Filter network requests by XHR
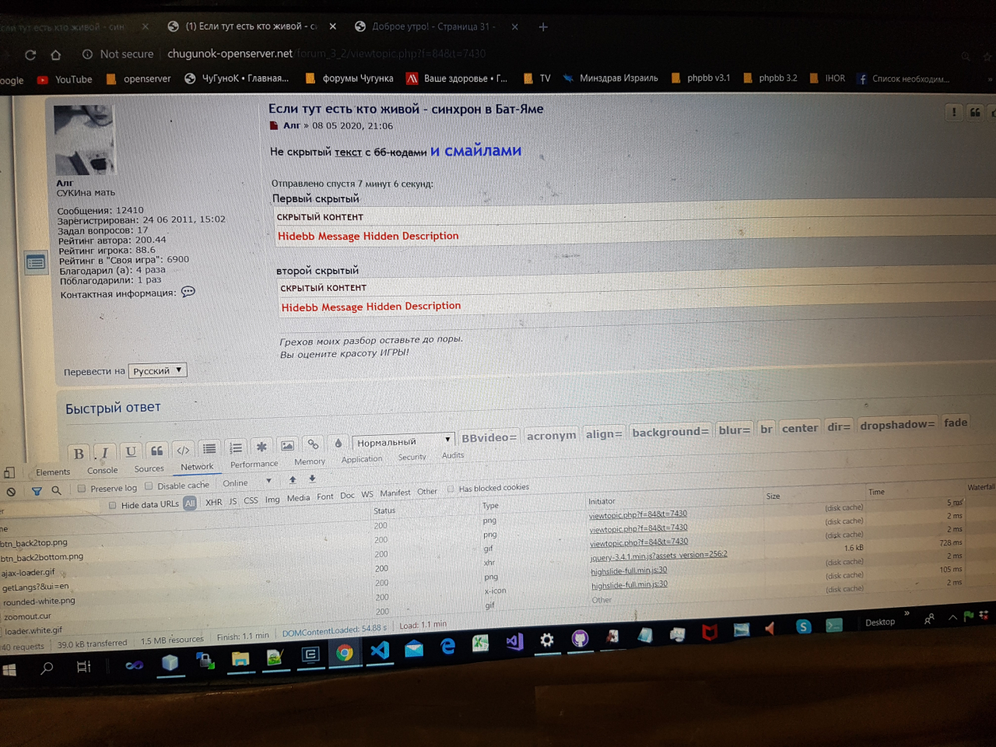The image size is (996, 747). [214, 503]
